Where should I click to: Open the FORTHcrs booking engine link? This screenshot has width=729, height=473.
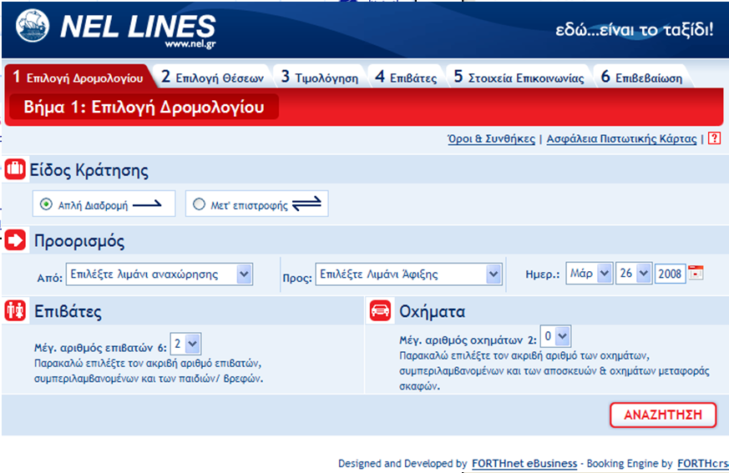point(703,463)
